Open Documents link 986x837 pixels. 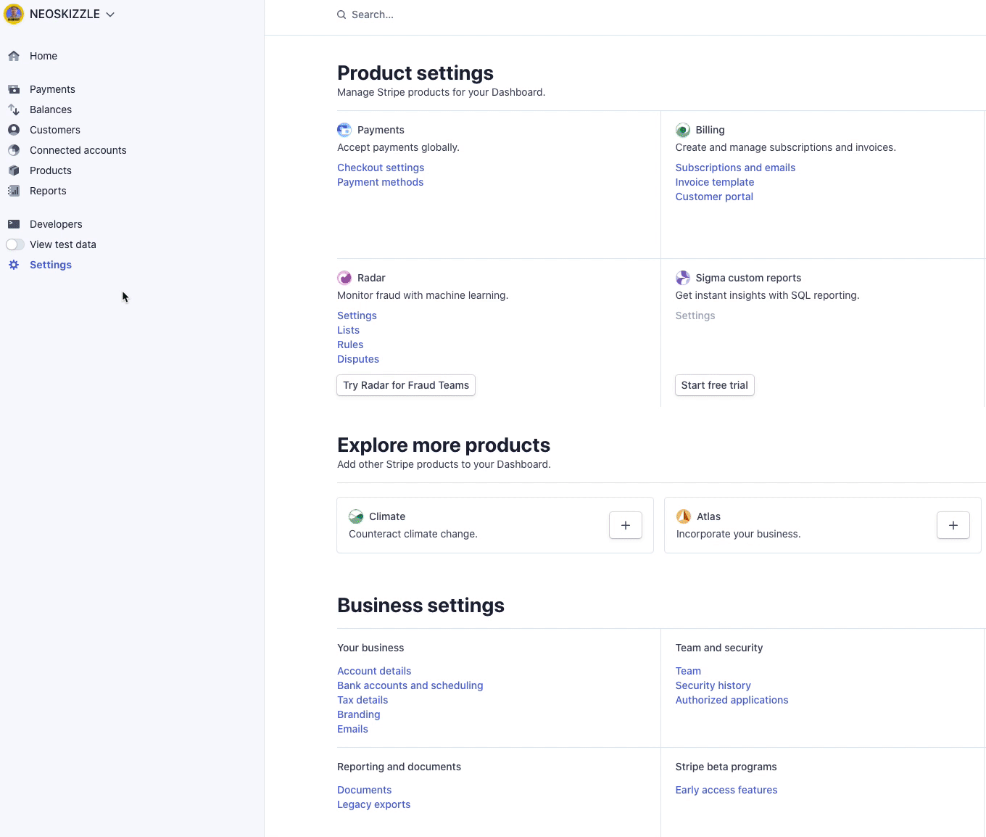pyautogui.click(x=364, y=790)
